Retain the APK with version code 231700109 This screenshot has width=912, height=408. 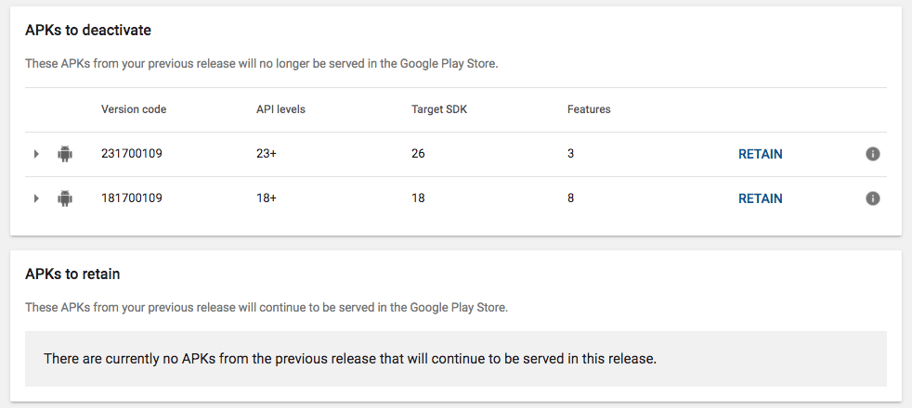click(x=761, y=154)
